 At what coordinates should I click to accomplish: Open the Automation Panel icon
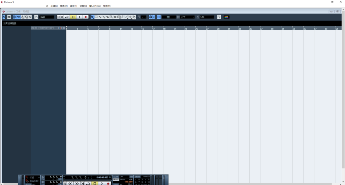(36, 17)
